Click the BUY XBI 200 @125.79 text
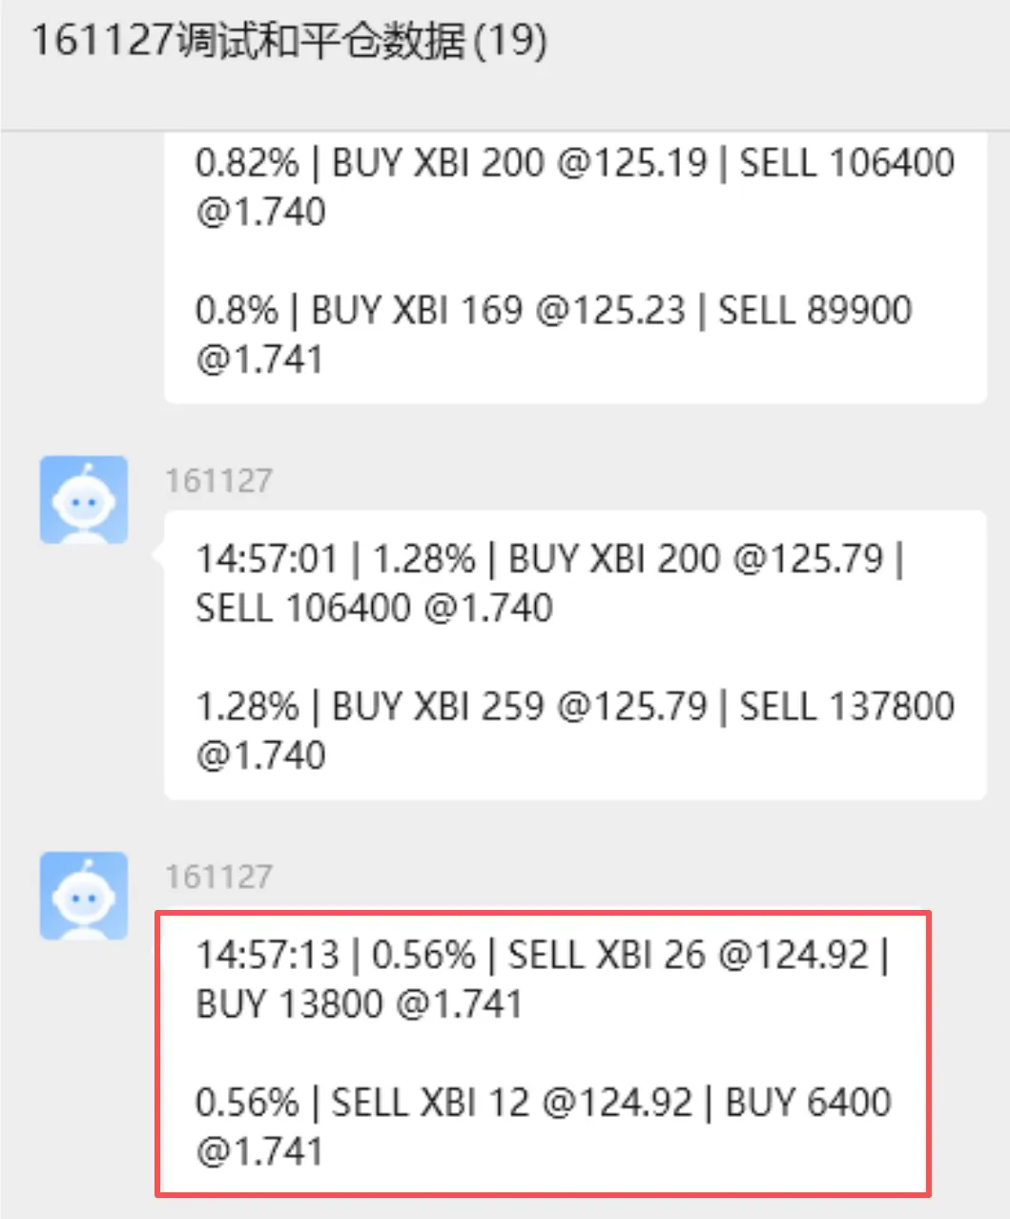 pos(696,559)
